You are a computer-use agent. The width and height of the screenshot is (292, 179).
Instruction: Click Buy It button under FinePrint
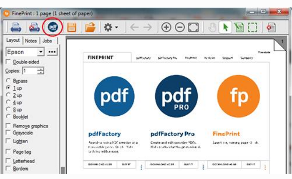click(251, 164)
